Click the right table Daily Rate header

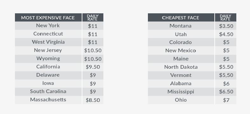[226, 17]
